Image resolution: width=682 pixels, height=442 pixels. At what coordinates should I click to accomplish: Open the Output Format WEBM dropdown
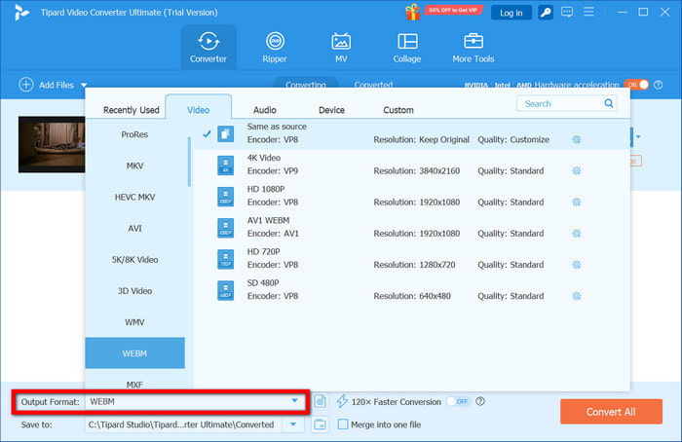tap(194, 401)
